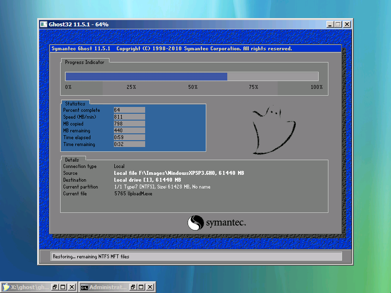Click the Symantec logo icon
391x293 pixels.
pos(195,223)
